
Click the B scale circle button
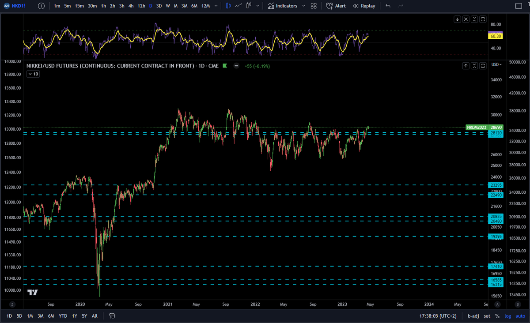click(x=518, y=304)
